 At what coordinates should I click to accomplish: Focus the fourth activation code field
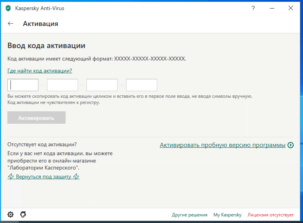(x=142, y=85)
